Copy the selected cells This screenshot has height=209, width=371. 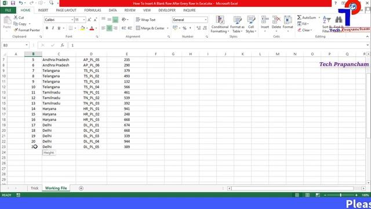point(20,24)
